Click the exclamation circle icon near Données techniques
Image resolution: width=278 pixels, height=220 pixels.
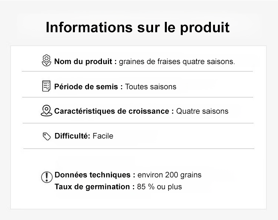pos(47,177)
